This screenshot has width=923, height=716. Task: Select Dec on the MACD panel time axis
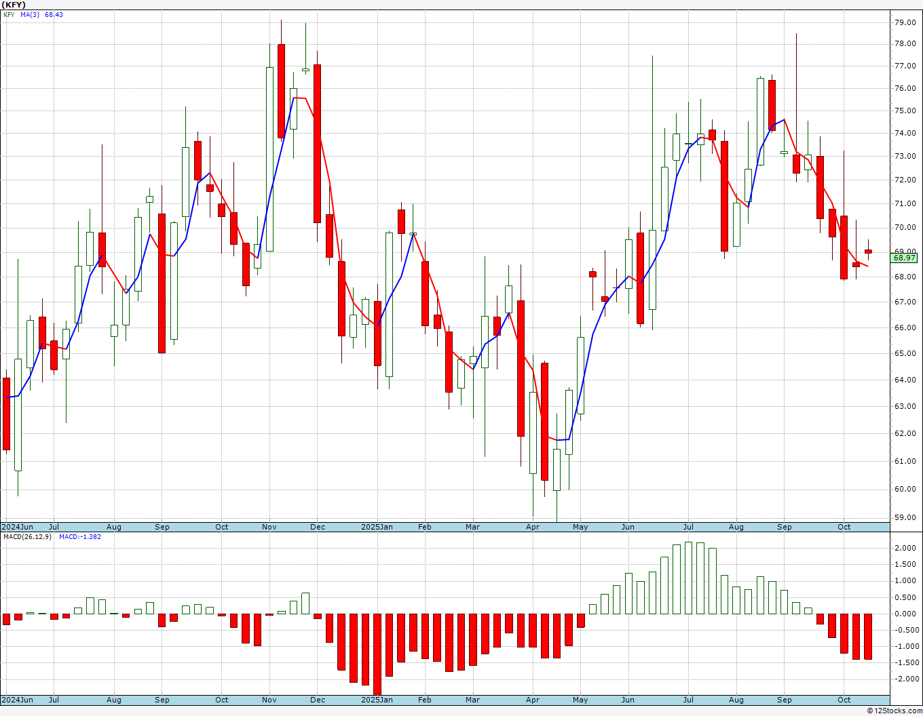click(318, 700)
